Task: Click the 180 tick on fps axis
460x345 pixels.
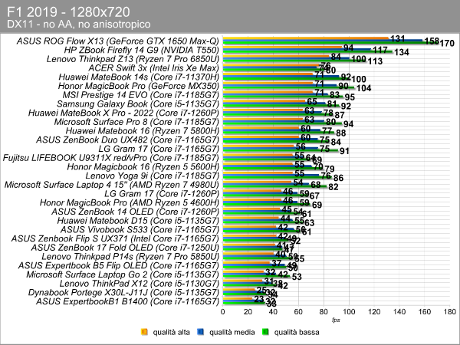Action: (x=450, y=312)
